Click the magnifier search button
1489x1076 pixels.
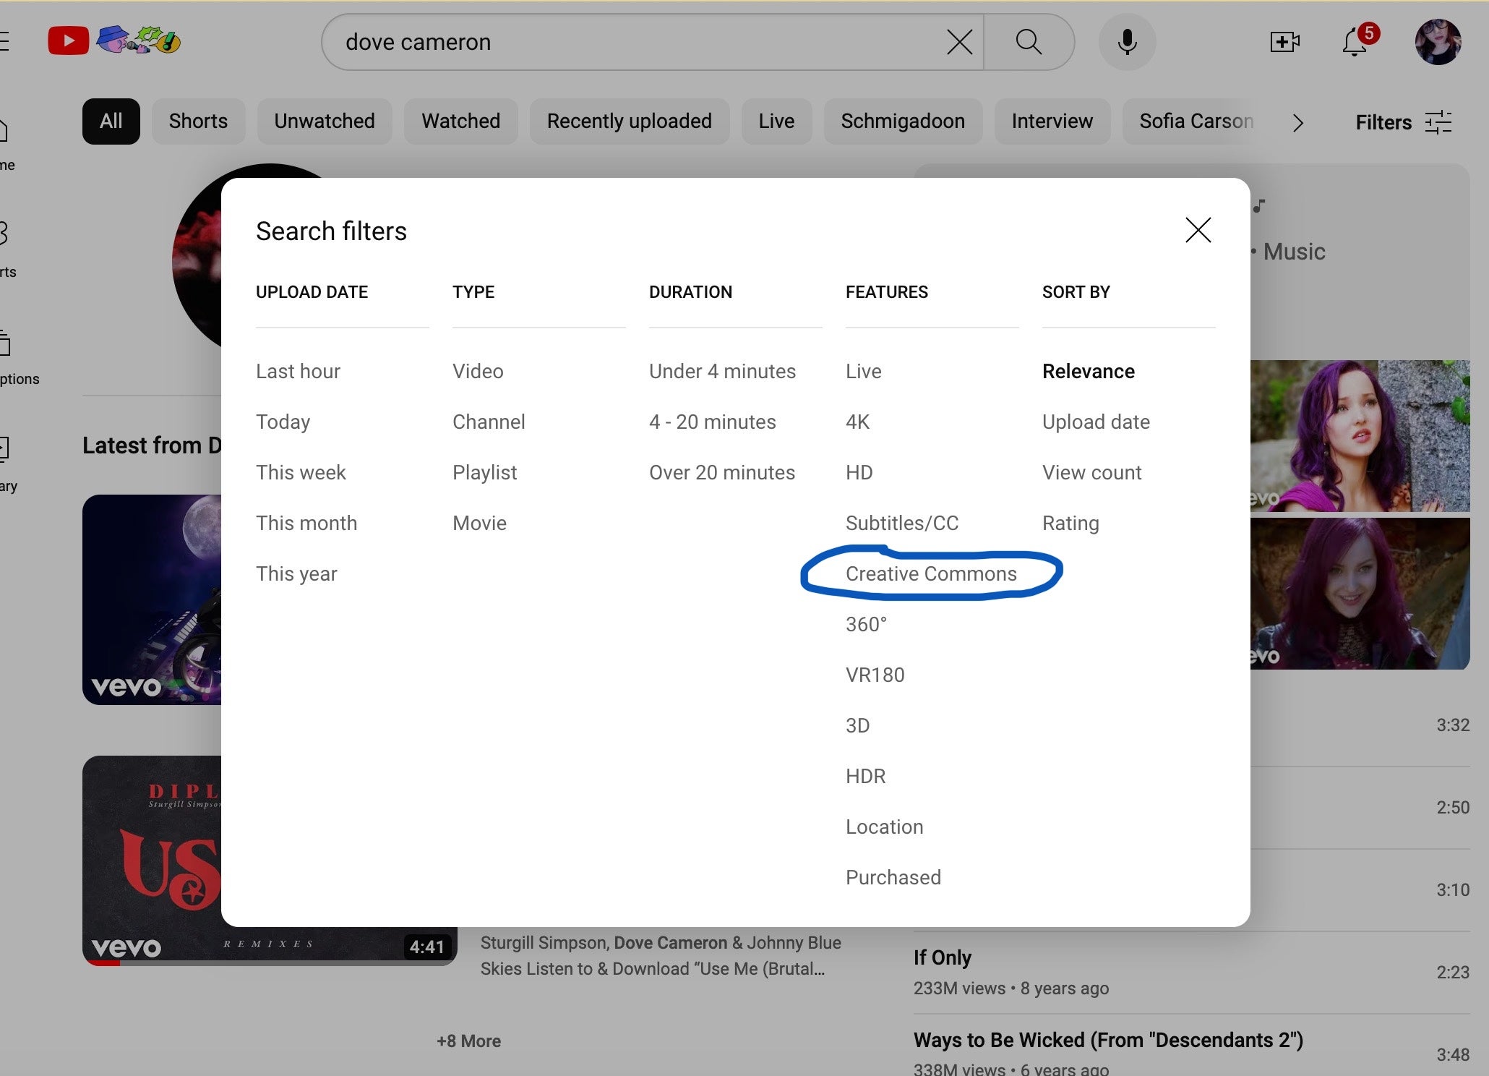tap(1029, 42)
